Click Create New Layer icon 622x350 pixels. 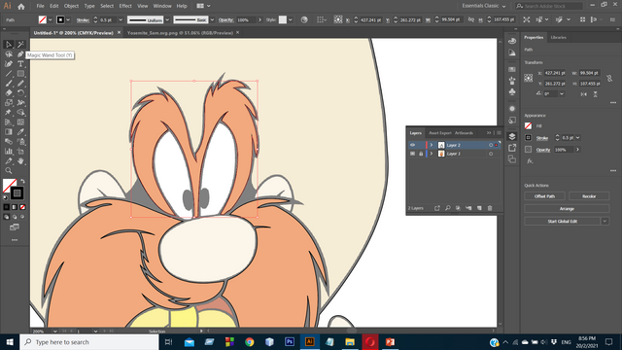click(479, 208)
